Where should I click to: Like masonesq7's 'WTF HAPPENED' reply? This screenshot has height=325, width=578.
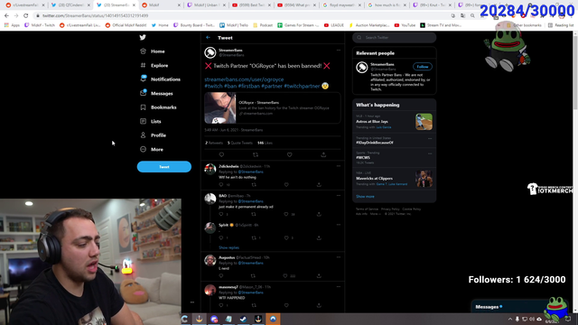[x=286, y=305]
